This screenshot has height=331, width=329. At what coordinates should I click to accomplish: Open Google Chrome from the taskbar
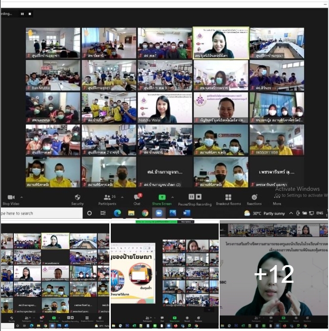pyautogui.click(x=145, y=213)
